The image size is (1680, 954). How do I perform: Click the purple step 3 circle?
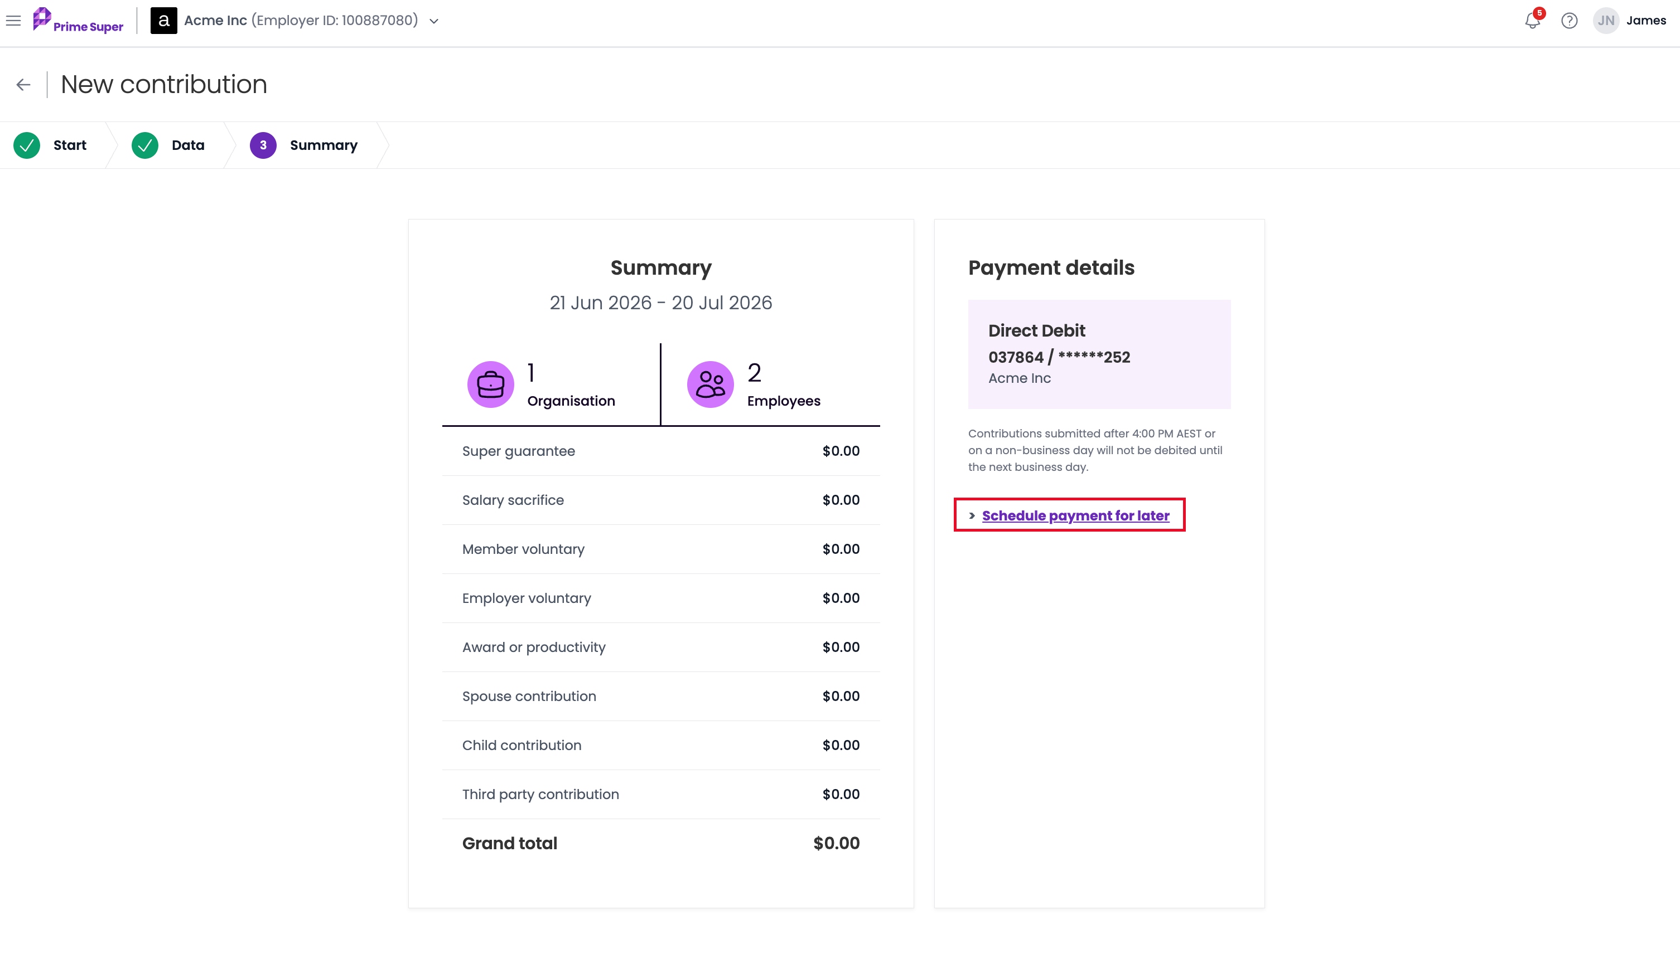[263, 145]
